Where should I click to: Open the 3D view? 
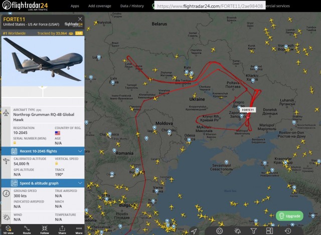click(9, 230)
